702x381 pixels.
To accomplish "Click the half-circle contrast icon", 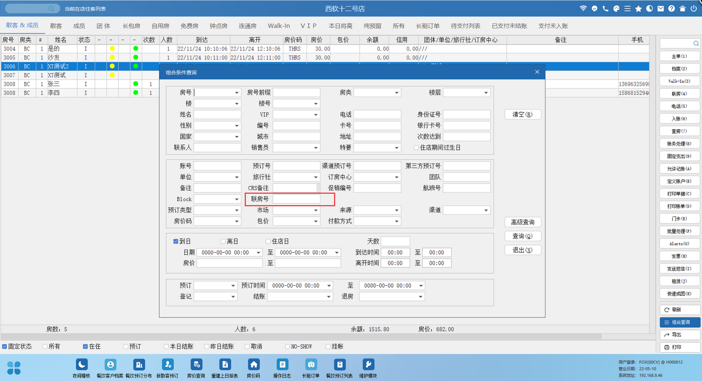I will [x=650, y=9].
